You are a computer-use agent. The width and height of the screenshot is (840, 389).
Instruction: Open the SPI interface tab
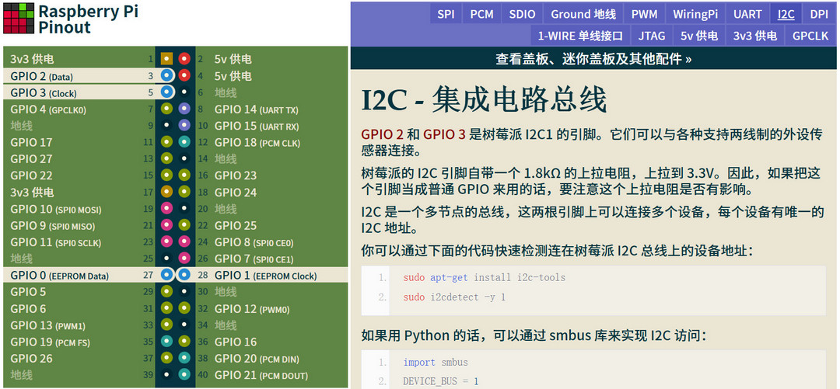click(446, 14)
